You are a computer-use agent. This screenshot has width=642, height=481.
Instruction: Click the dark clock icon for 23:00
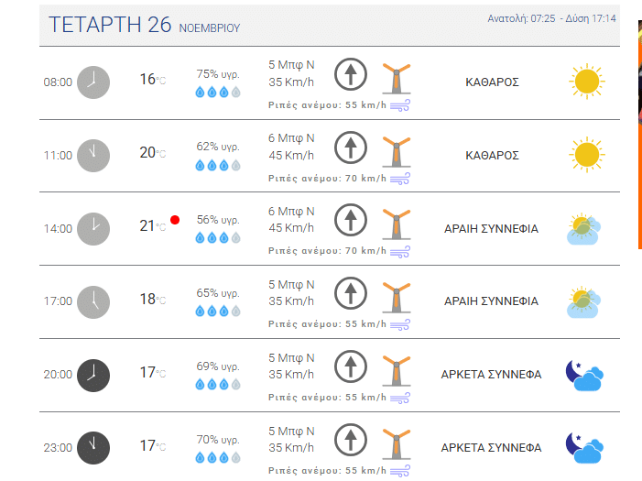pyautogui.click(x=92, y=447)
